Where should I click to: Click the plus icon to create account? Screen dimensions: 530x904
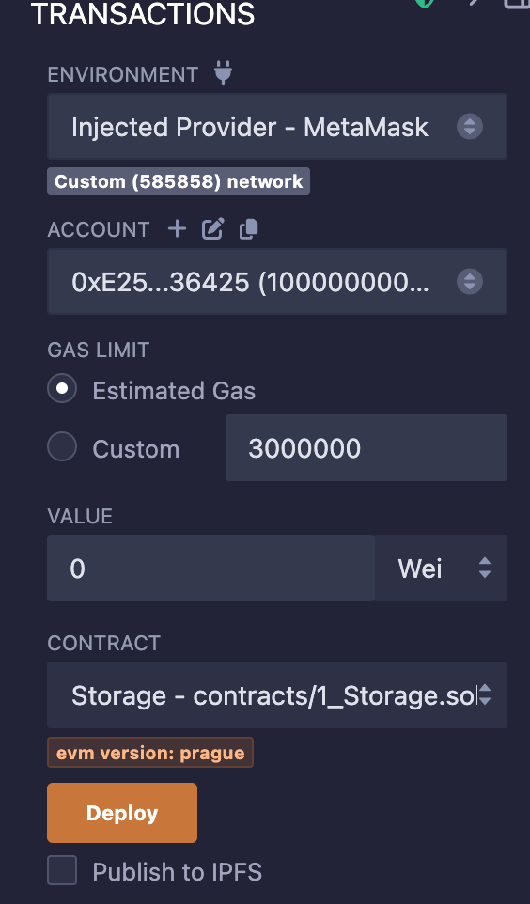pos(177,229)
